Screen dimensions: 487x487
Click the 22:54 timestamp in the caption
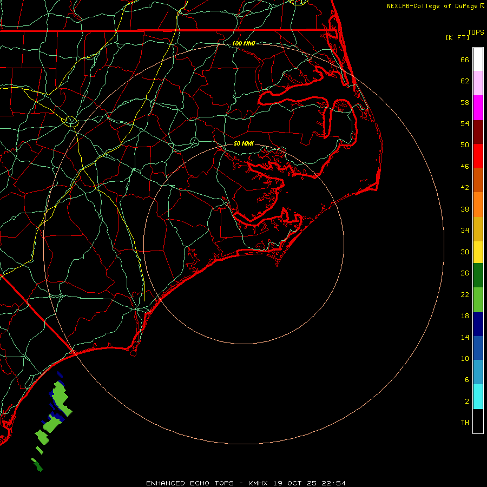pos(333,483)
